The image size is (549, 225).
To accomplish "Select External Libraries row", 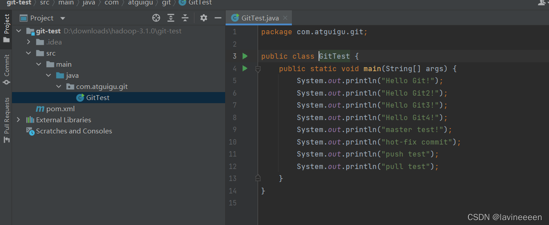I will click(118, 120).
